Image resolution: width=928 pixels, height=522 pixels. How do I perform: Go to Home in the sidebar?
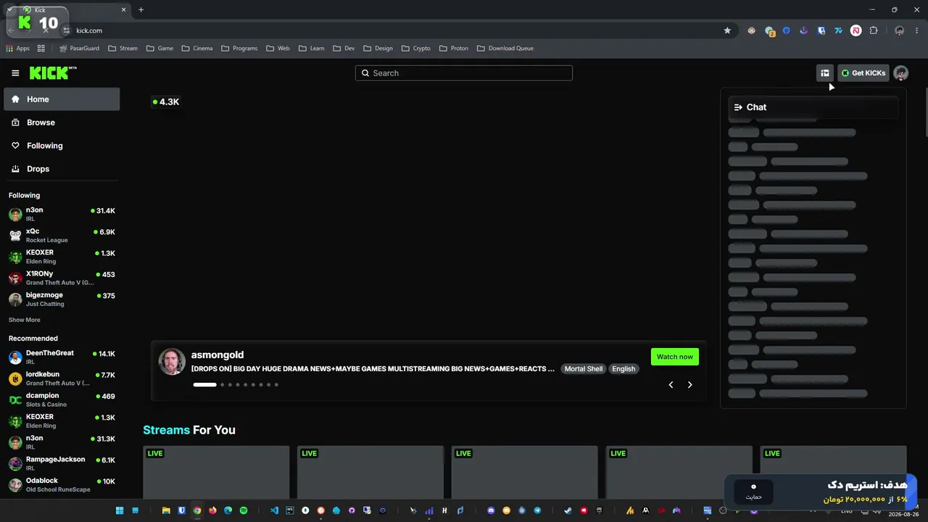(62, 99)
